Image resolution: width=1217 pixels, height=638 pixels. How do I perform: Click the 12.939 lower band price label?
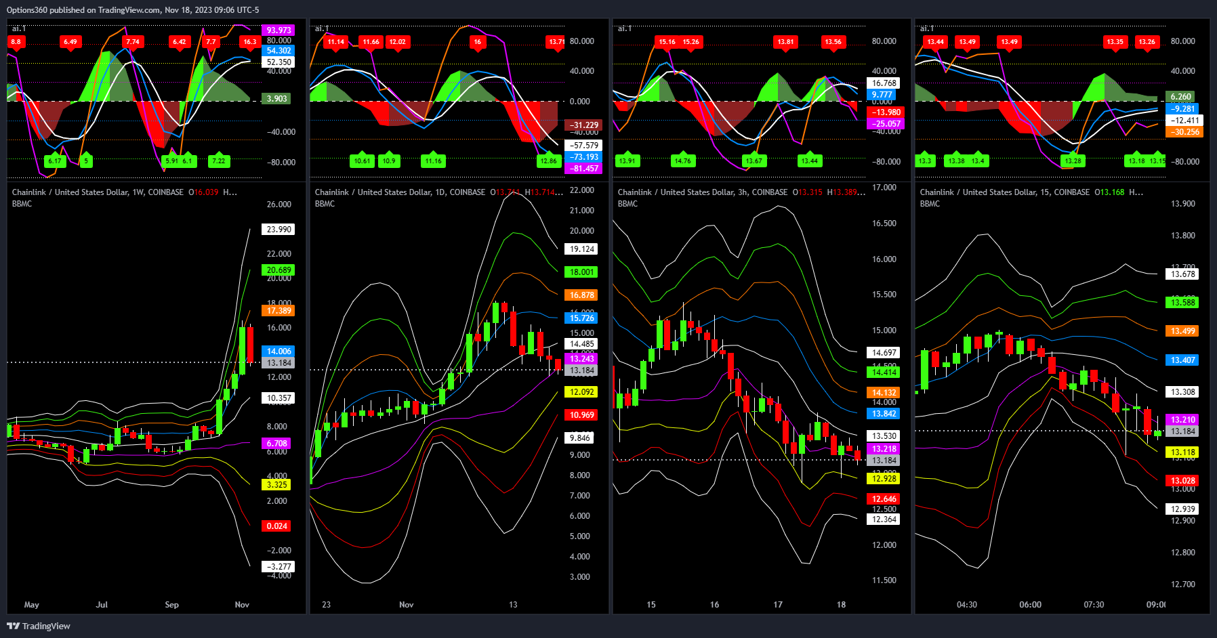click(1182, 509)
